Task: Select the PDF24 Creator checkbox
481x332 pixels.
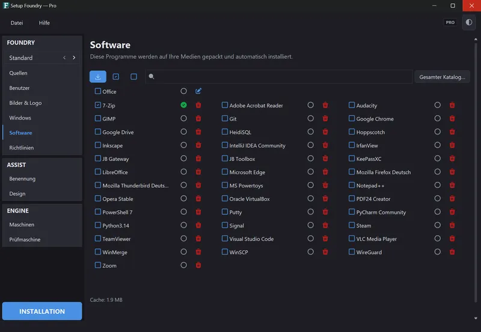Action: click(x=352, y=199)
